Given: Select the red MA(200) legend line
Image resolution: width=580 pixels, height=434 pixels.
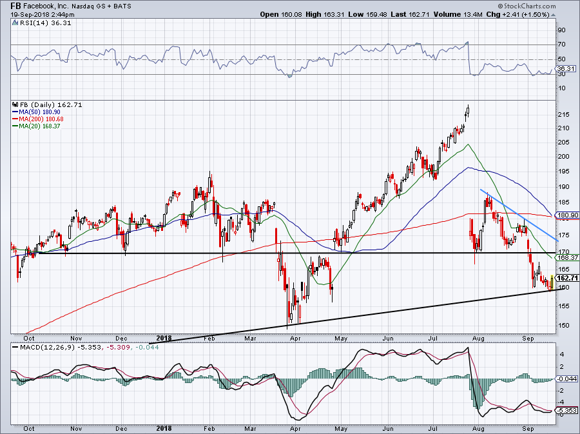Looking at the screenshot, I should tap(15, 119).
